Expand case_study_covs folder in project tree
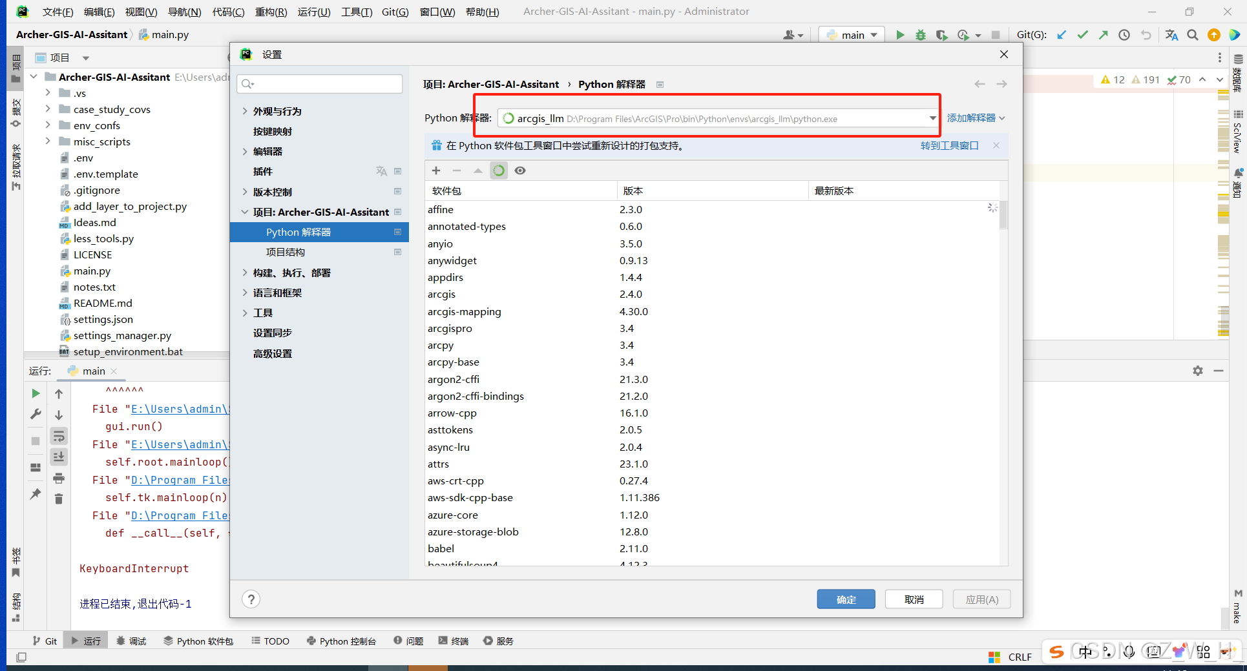This screenshot has height=671, width=1247. coord(48,109)
